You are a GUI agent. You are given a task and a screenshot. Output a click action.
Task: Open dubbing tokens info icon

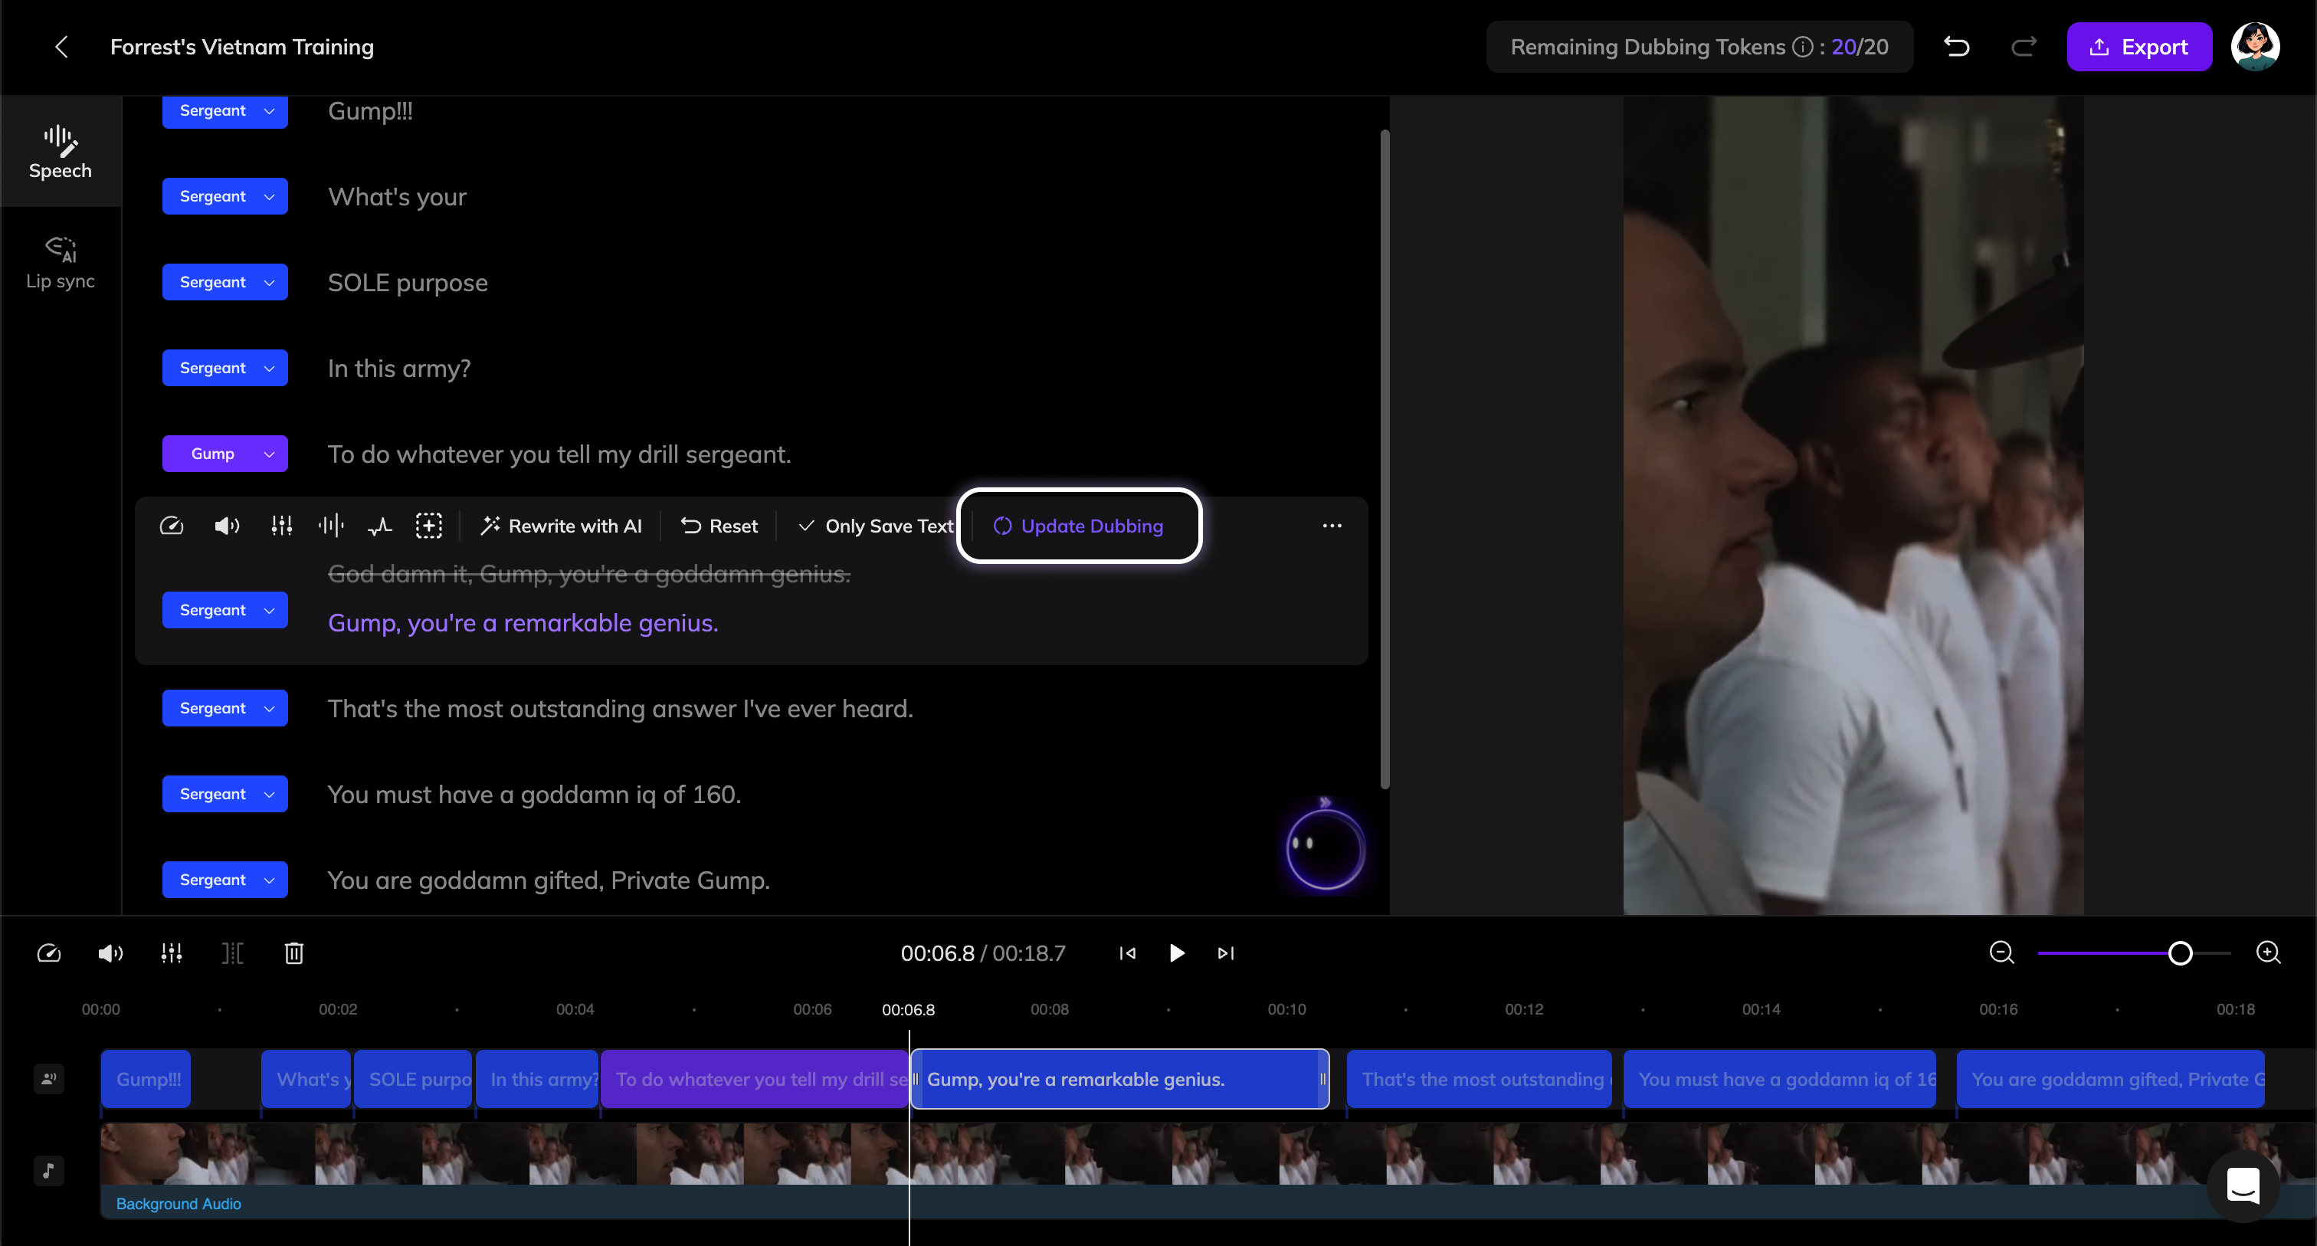click(x=1803, y=47)
